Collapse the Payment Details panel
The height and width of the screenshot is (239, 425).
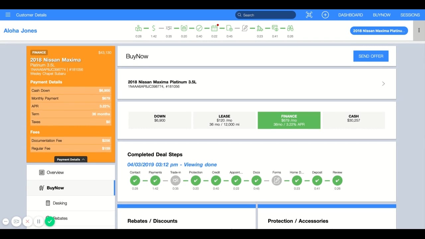click(x=71, y=159)
